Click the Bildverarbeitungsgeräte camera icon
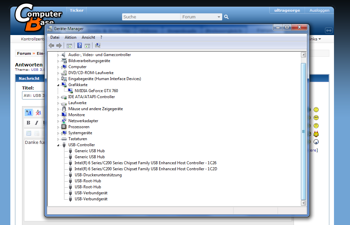This screenshot has height=225, width=350. pos(64,61)
